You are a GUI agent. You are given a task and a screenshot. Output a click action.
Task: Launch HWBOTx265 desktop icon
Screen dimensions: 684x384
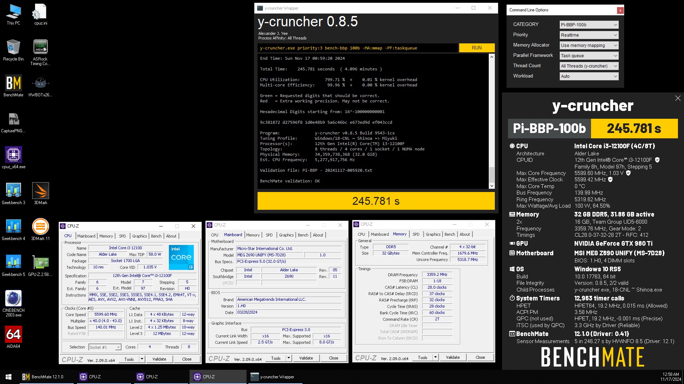click(40, 86)
